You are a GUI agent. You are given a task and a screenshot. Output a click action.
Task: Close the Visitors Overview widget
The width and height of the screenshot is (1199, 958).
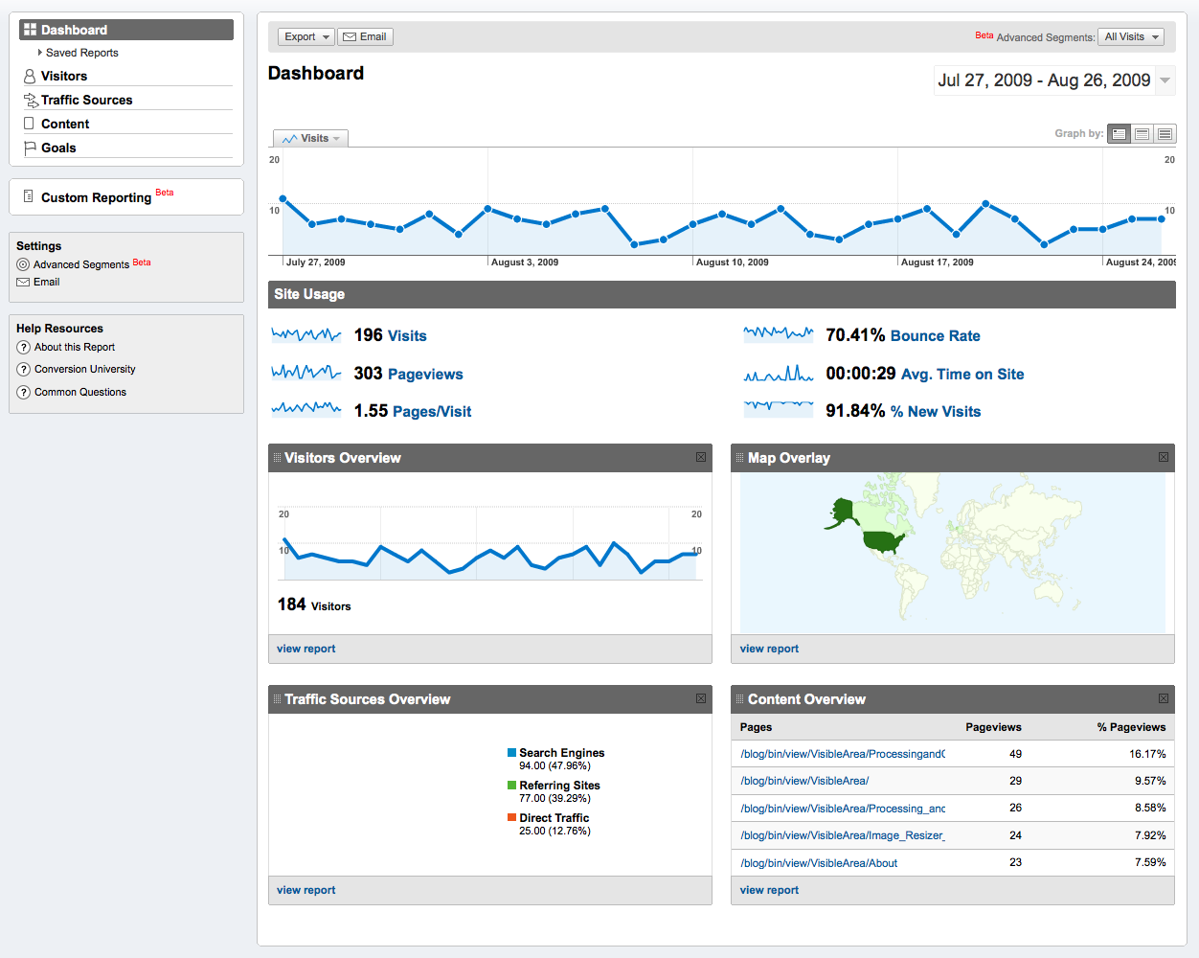(701, 458)
